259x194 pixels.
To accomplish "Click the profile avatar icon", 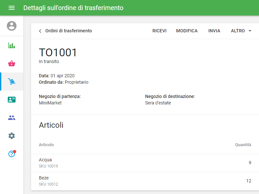I will [x=12, y=25].
